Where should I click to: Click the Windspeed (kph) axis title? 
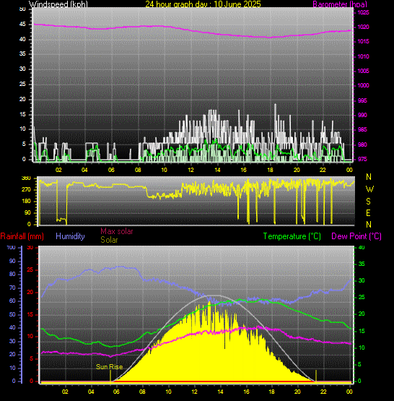(x=58, y=4)
